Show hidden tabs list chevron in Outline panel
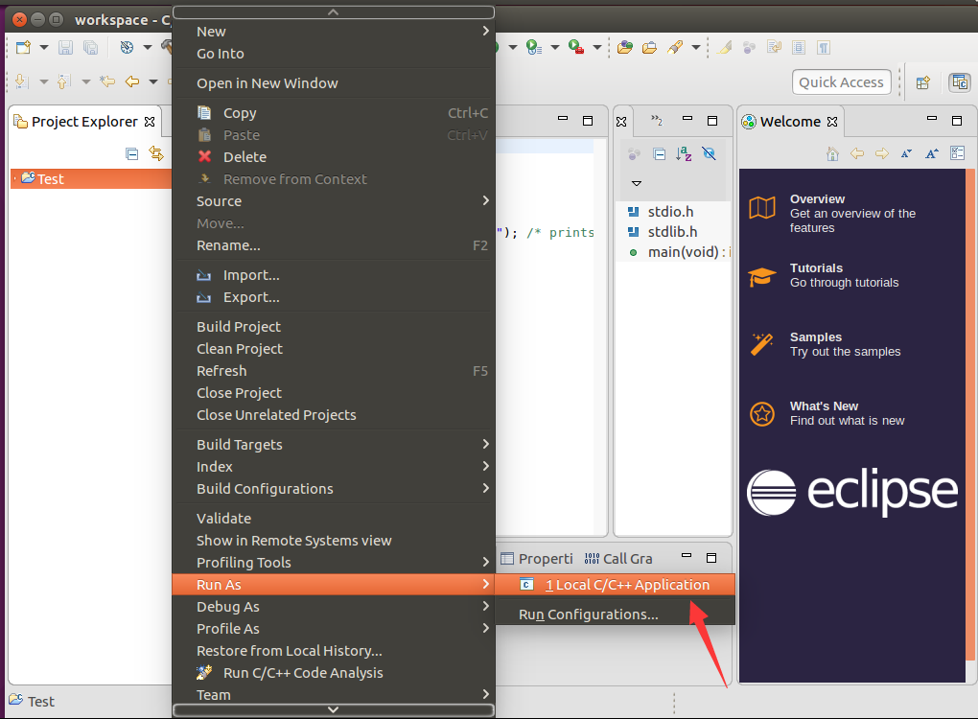 click(657, 121)
